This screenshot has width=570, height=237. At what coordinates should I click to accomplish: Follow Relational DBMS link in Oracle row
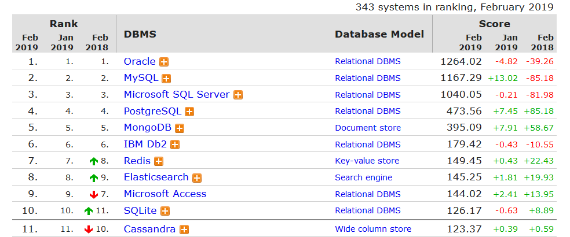click(368, 62)
